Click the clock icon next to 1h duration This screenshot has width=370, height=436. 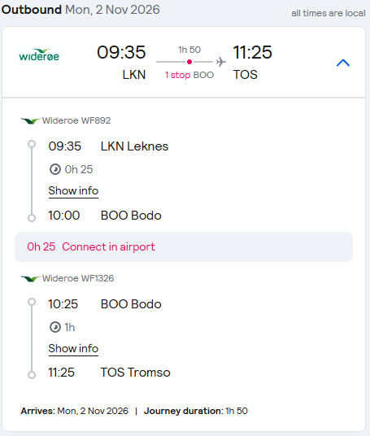coord(55,327)
